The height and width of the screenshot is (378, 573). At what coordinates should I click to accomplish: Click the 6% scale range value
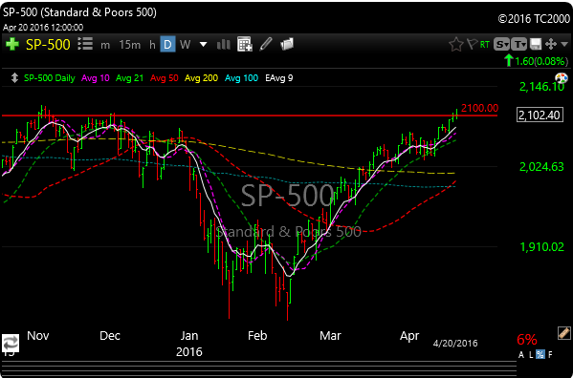[526, 340]
